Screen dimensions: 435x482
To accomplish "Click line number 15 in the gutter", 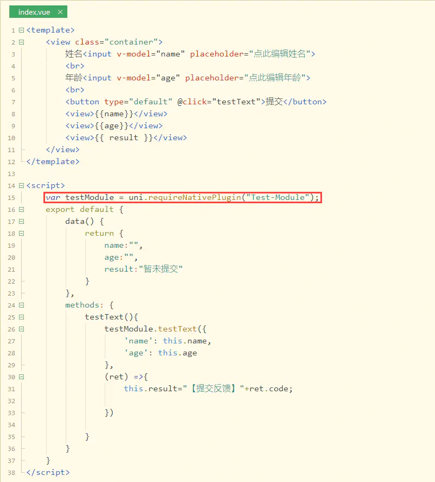I will click(12, 197).
